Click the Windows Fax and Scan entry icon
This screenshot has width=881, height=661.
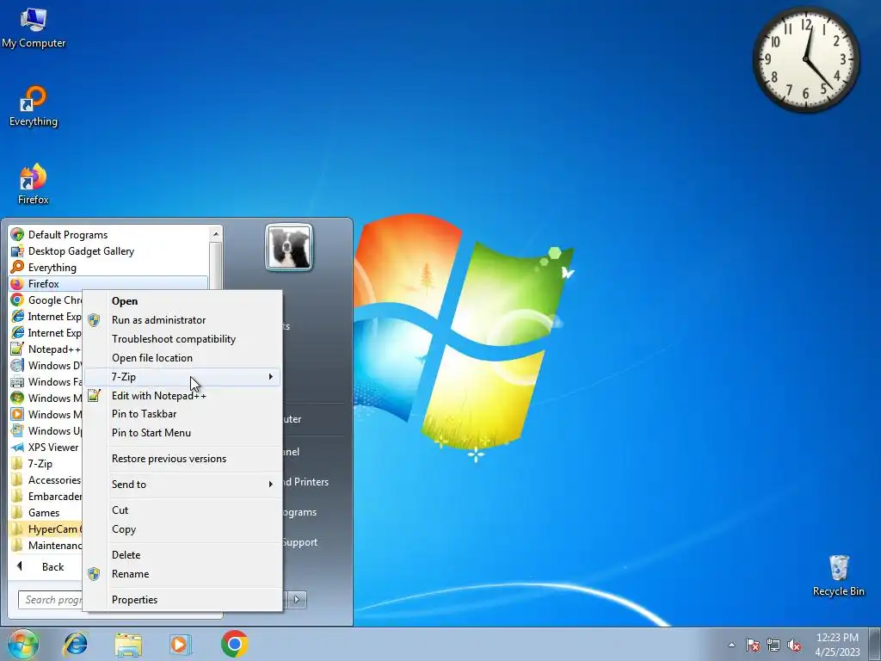tap(17, 381)
